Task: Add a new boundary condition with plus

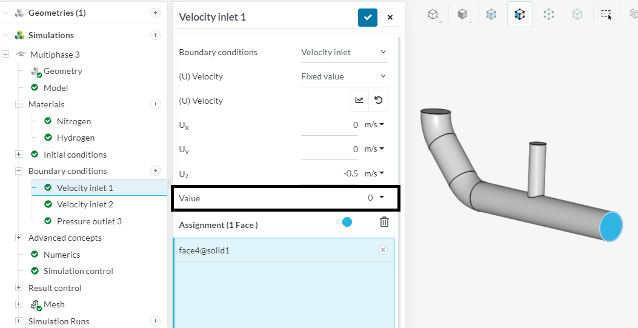Action: point(156,171)
